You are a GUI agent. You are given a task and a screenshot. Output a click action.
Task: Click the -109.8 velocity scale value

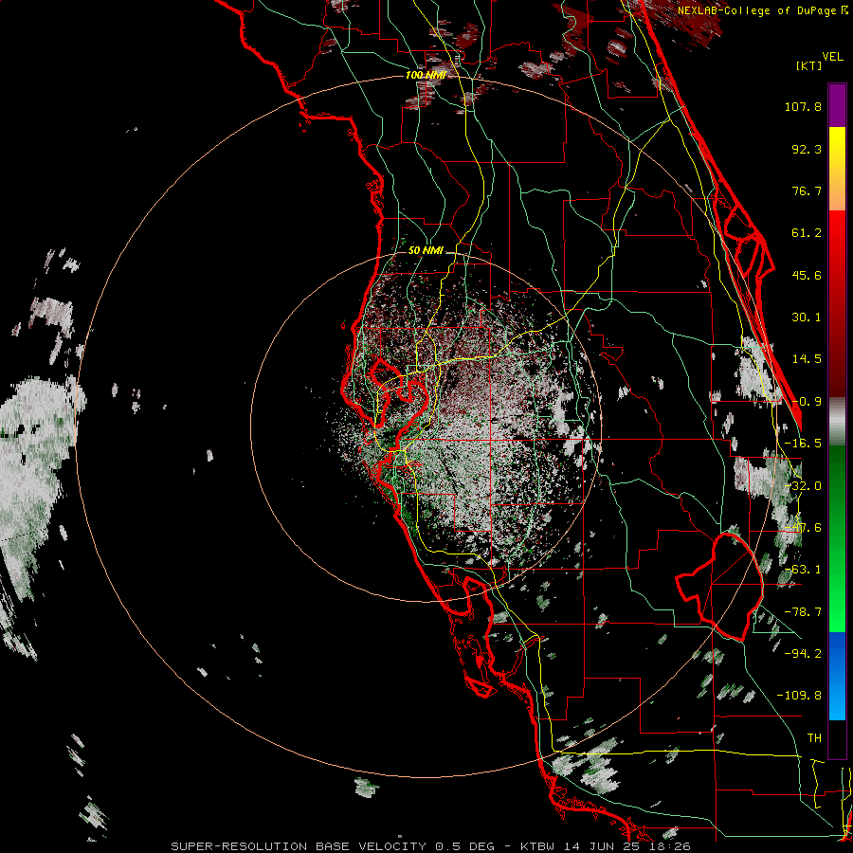click(799, 696)
